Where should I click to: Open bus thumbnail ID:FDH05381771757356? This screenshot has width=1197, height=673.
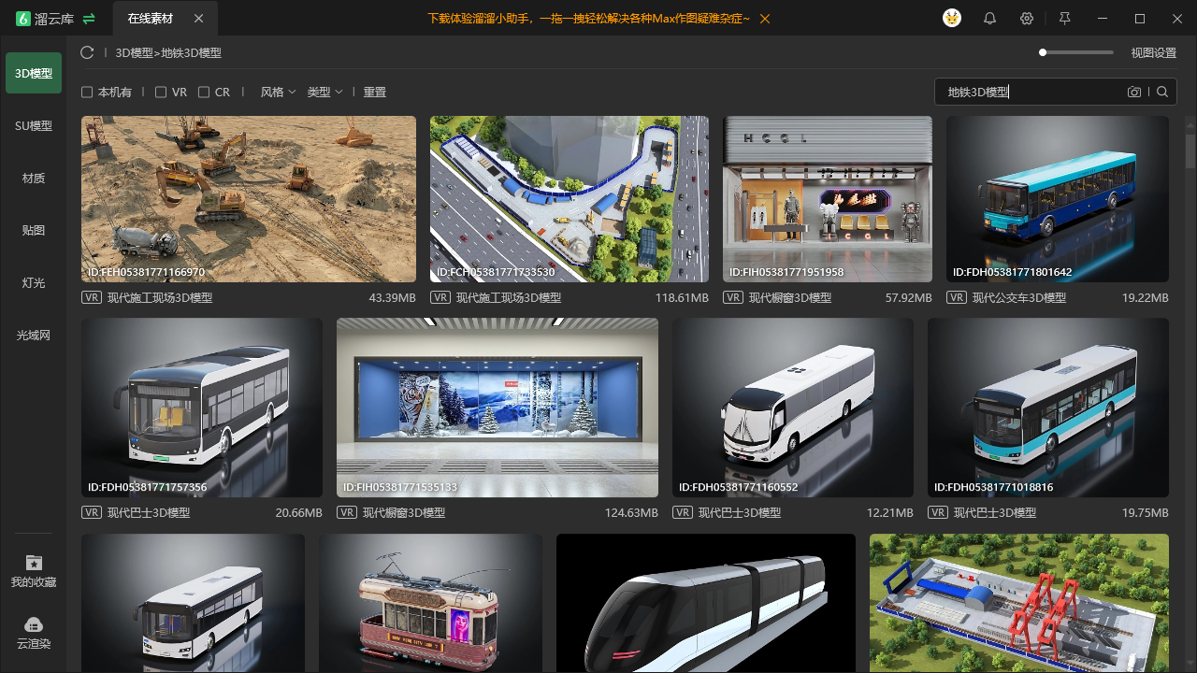tap(202, 408)
